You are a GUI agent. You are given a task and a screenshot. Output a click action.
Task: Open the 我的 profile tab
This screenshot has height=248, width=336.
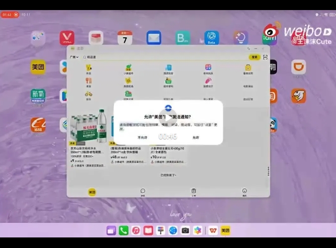tap(244, 192)
